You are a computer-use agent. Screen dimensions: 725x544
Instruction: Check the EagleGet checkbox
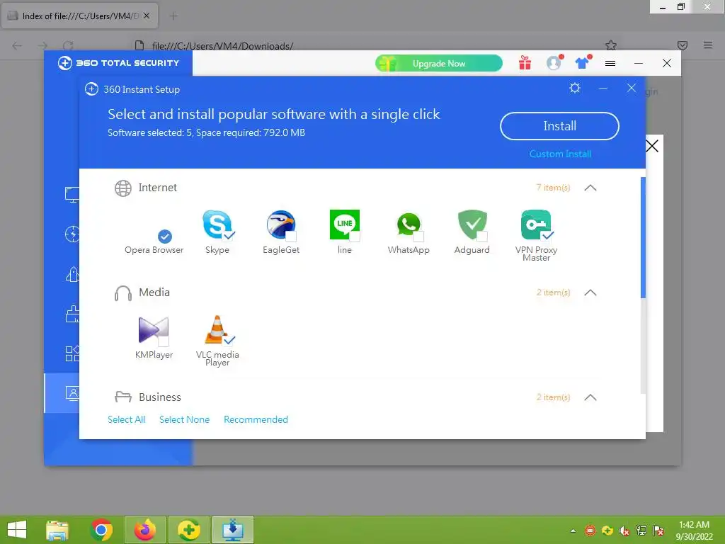tap(291, 237)
